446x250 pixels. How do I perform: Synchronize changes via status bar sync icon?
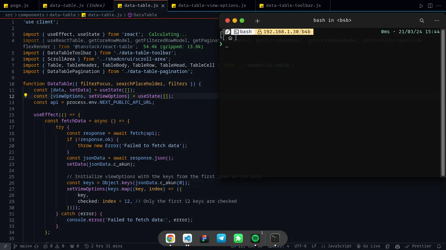pyautogui.click(x=37, y=246)
